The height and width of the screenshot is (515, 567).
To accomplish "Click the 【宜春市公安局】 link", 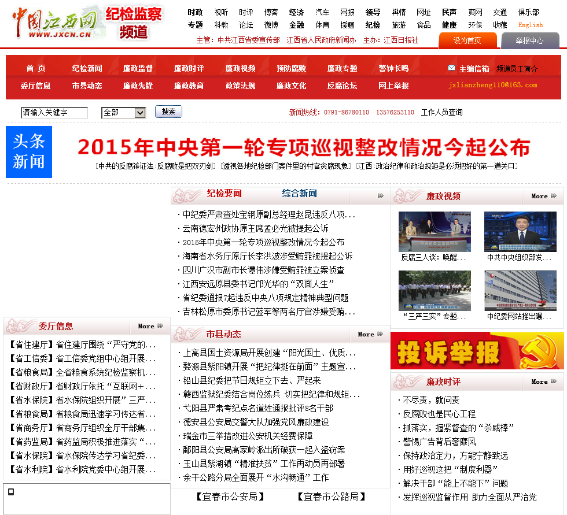I will pos(230,497).
